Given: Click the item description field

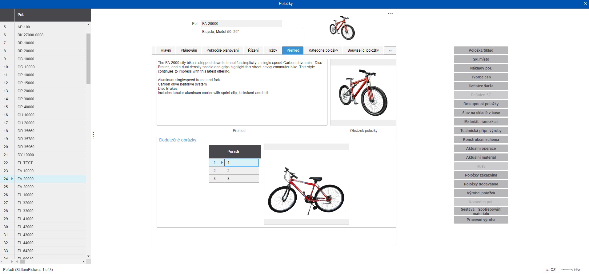Looking at the screenshot, I should (252, 32).
